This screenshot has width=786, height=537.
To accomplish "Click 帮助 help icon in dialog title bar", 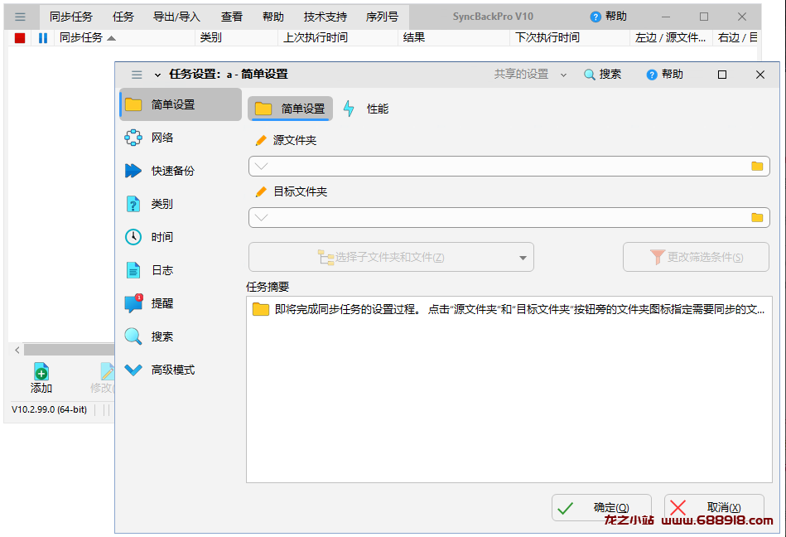I will point(665,75).
